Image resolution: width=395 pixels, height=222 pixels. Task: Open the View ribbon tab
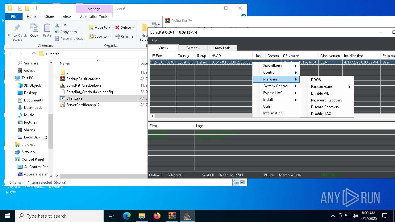(x=67, y=17)
